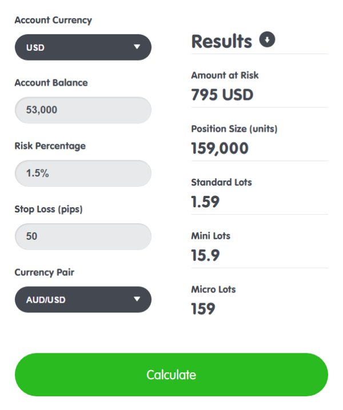Image resolution: width=343 pixels, height=410 pixels.
Task: Click the Account Balance label
Action: (x=51, y=83)
